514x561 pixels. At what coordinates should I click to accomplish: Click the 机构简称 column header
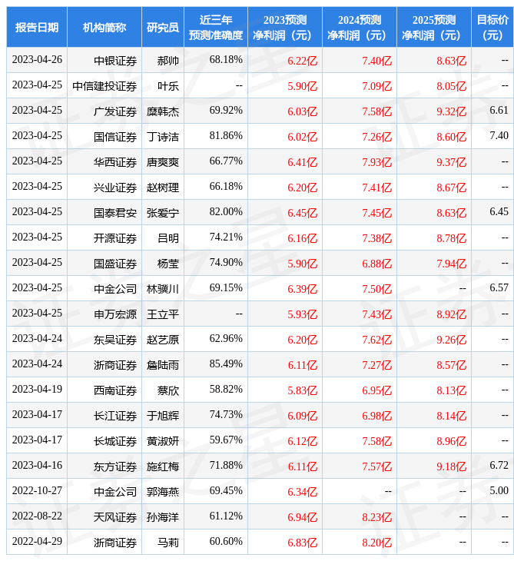pos(104,27)
